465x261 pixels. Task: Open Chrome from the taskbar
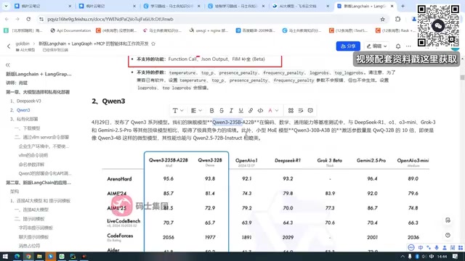(x=28, y=256)
